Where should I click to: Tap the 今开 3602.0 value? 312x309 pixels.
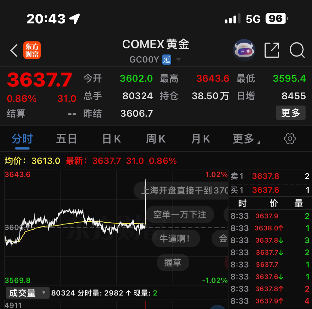136,78
